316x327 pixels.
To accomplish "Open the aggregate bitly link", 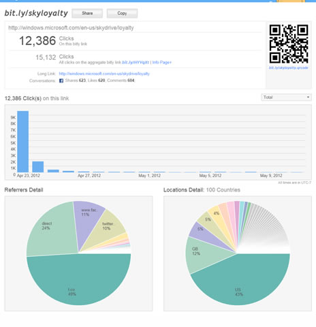I will 136,62.
